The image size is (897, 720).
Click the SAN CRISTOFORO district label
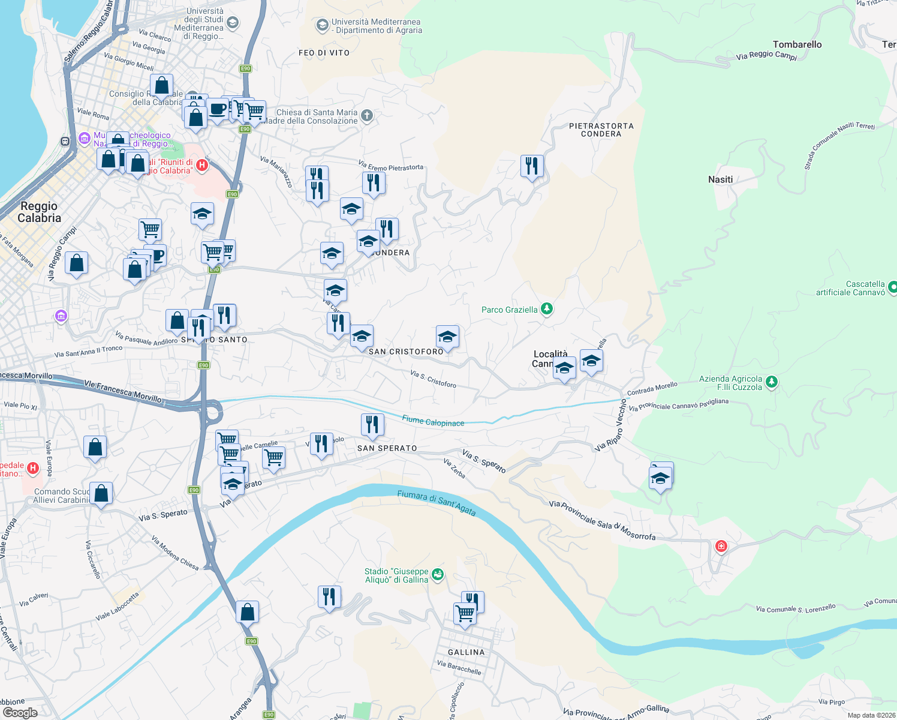point(407,352)
